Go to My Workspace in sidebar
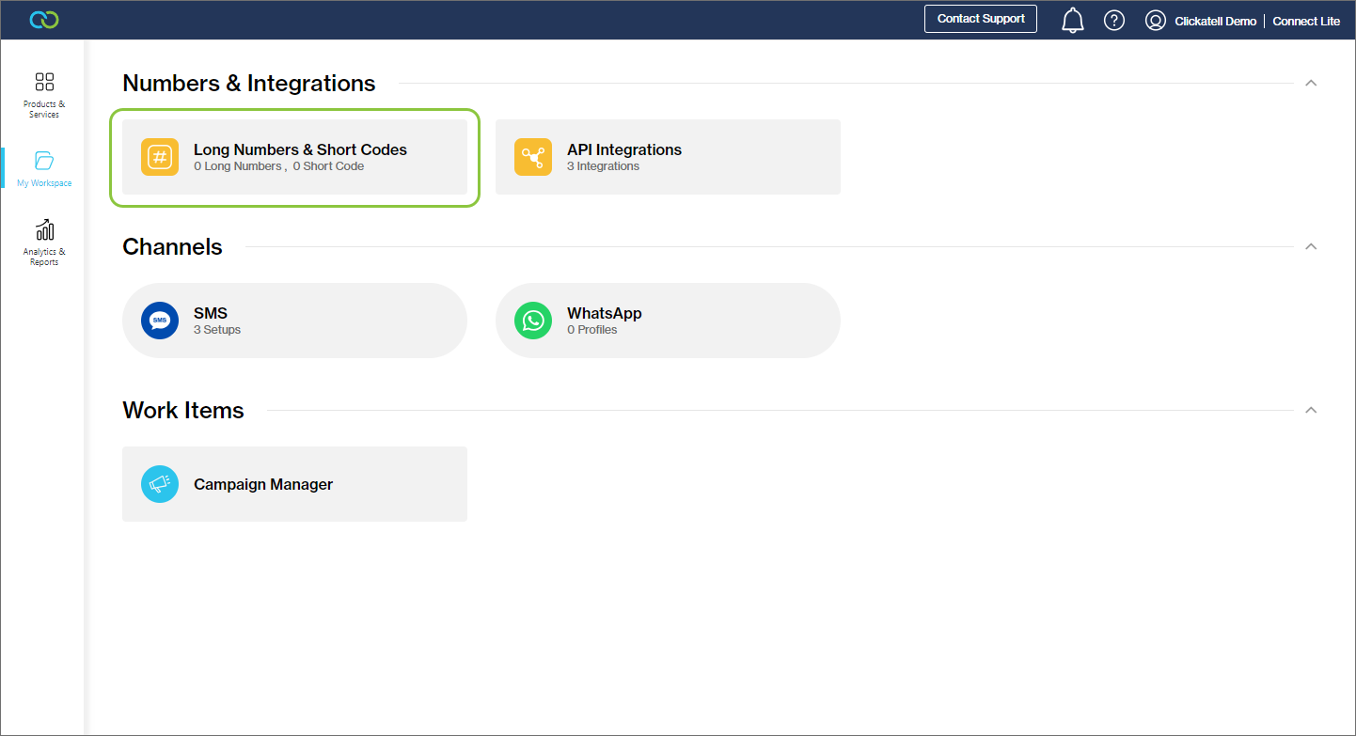 (44, 169)
